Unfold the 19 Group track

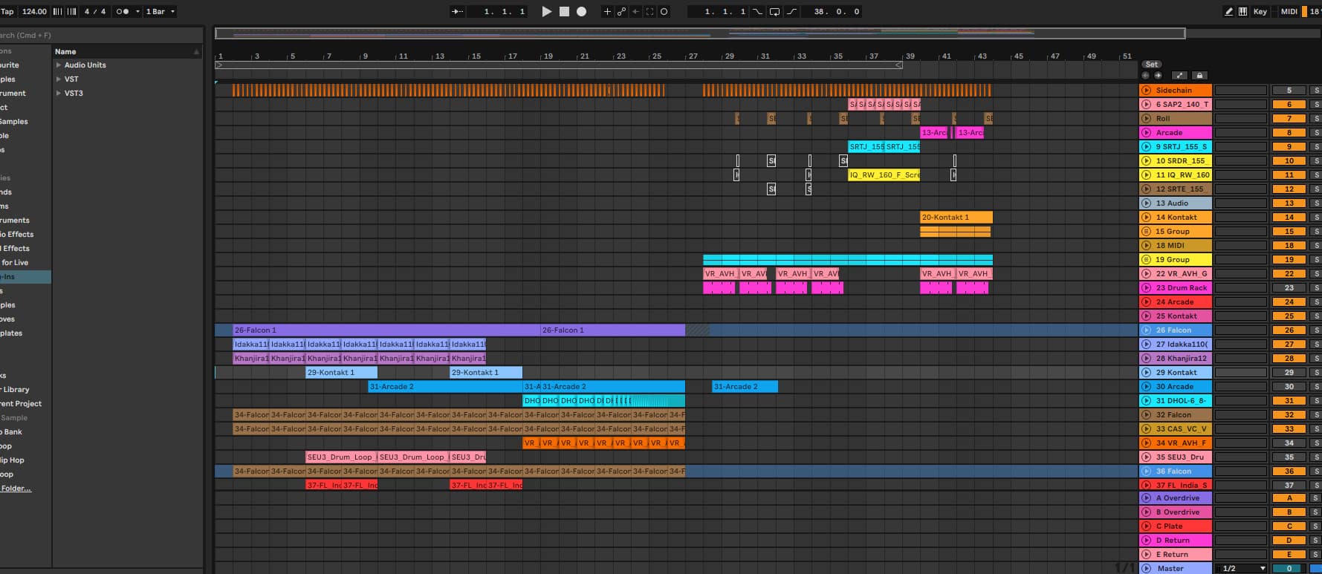click(x=1146, y=260)
